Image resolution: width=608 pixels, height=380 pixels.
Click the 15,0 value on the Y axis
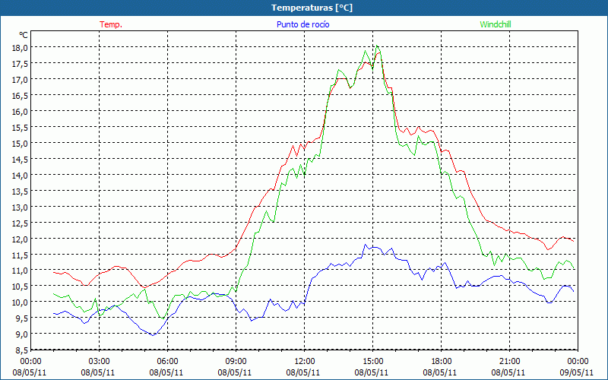point(20,144)
